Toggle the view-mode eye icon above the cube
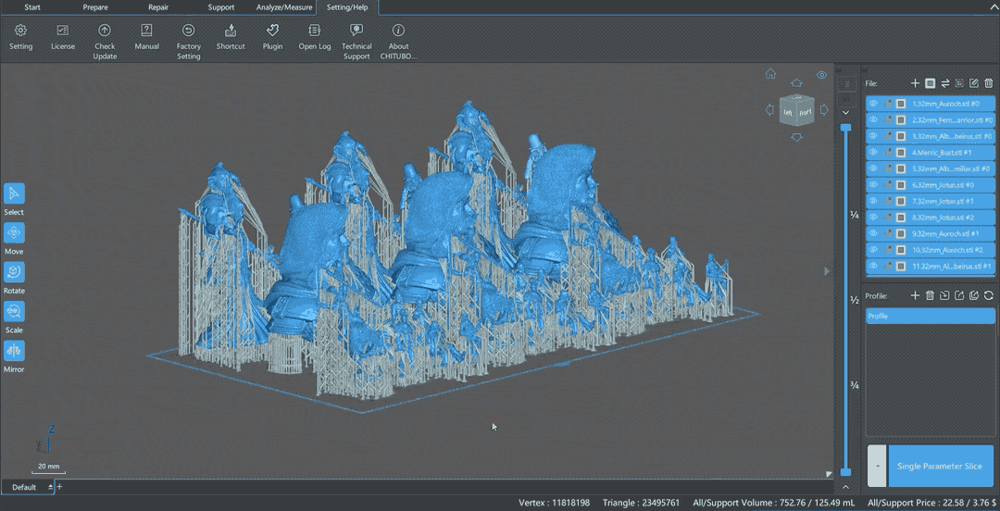The image size is (1000, 511). (821, 75)
